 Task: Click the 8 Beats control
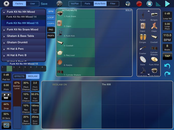point(167,47)
